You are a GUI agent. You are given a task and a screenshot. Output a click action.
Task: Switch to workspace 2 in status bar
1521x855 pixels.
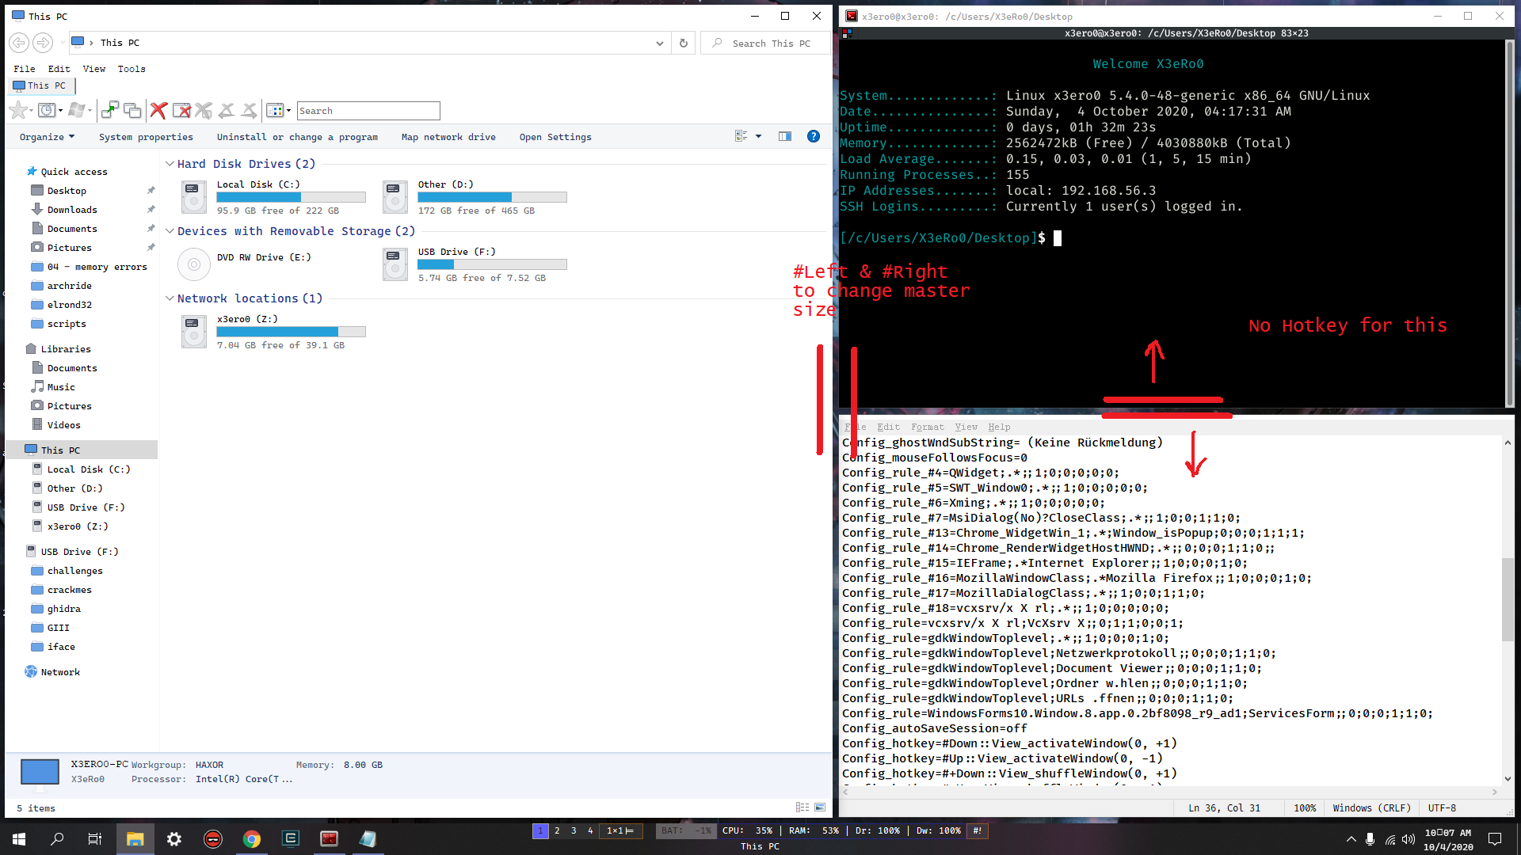[557, 830]
